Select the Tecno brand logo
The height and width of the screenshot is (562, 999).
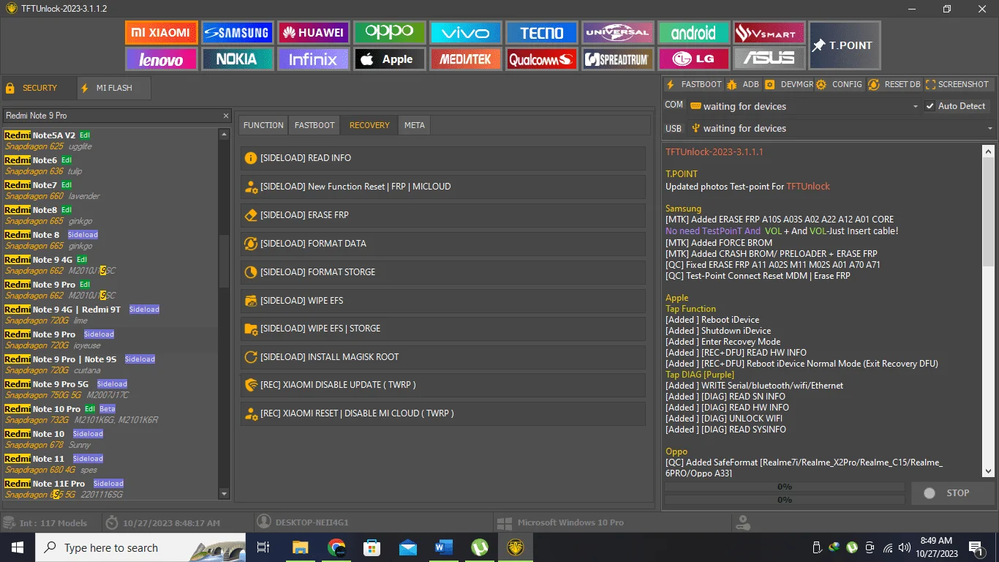tap(541, 33)
